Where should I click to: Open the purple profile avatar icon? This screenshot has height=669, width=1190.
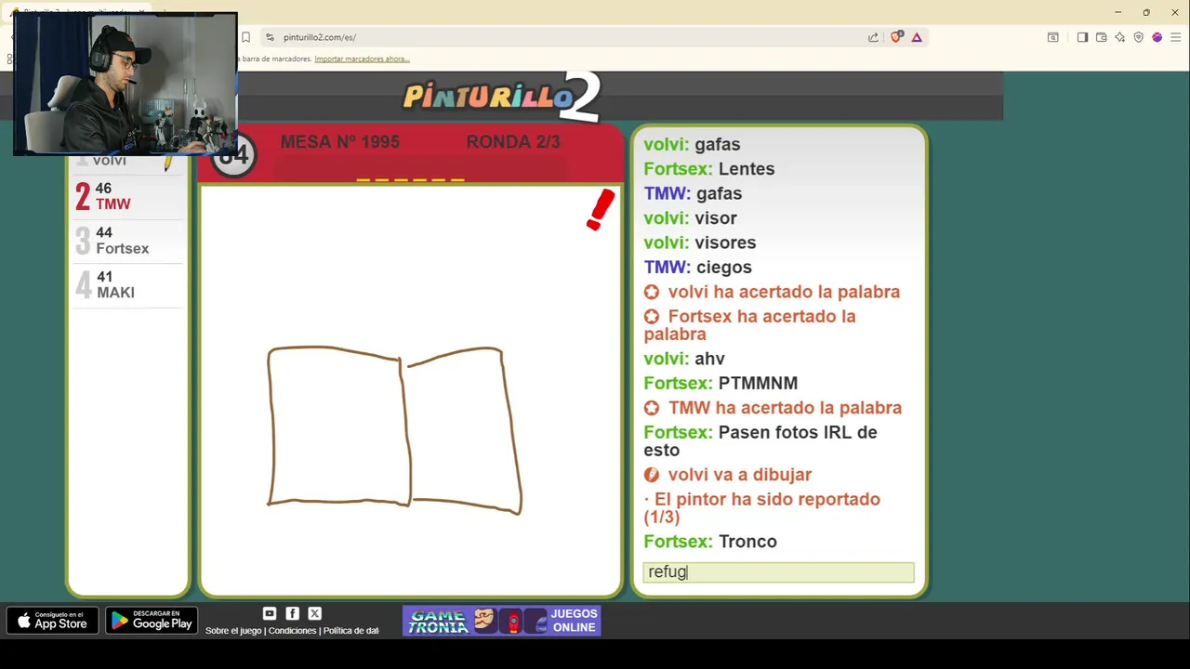click(1157, 37)
